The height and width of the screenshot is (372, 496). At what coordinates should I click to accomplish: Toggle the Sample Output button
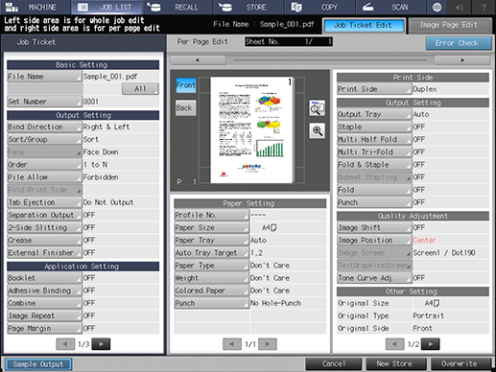[38, 364]
